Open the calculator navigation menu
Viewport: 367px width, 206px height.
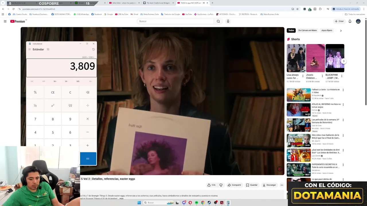pyautogui.click(x=29, y=49)
